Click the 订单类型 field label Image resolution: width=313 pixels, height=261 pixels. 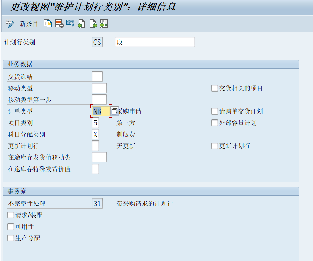coord(20,111)
